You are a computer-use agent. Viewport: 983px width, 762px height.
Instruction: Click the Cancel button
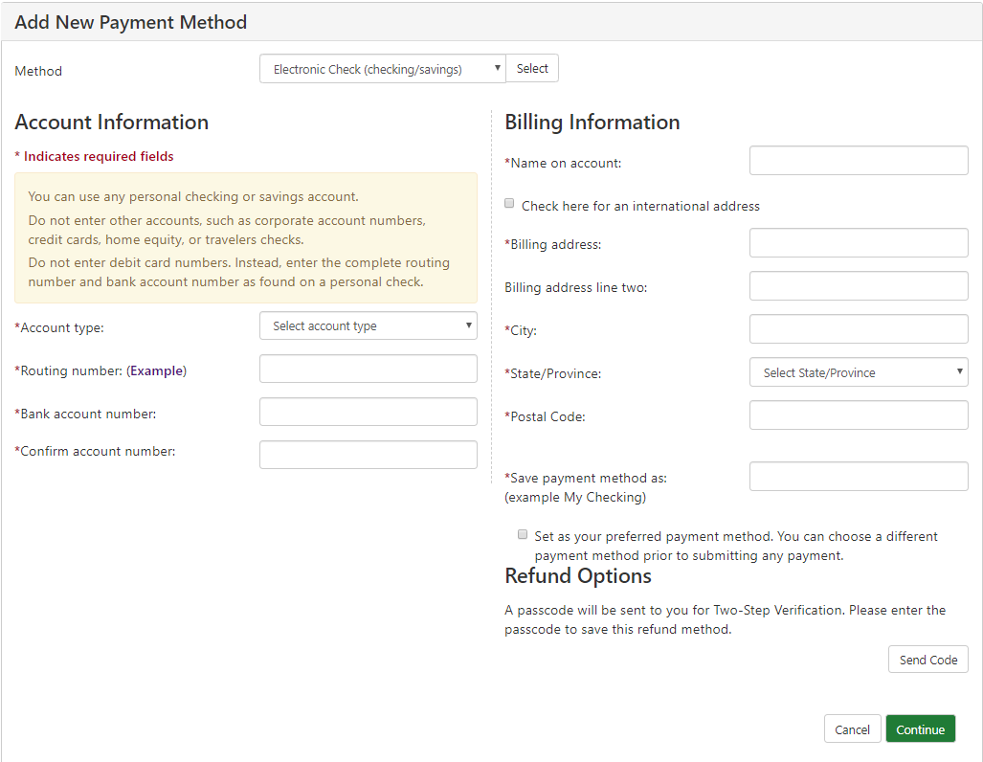[x=852, y=729]
